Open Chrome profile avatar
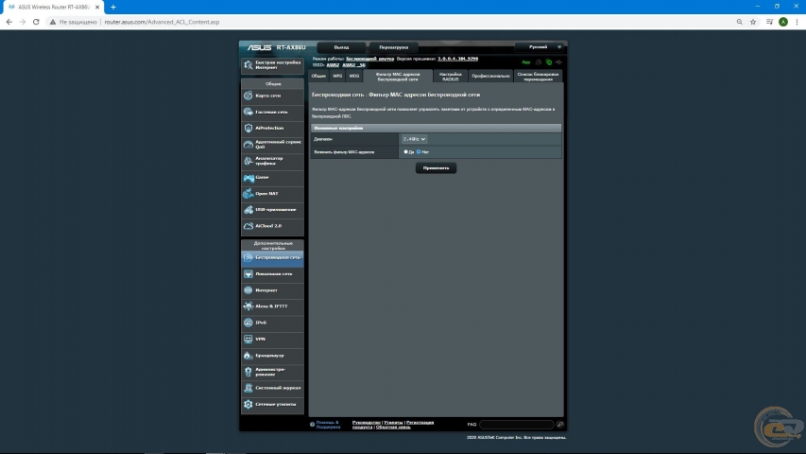 point(783,22)
